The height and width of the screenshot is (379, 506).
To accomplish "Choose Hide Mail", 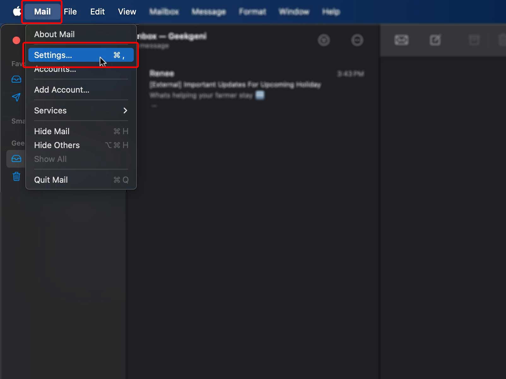I will (81, 131).
